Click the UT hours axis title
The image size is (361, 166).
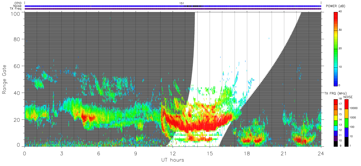(x=173, y=160)
